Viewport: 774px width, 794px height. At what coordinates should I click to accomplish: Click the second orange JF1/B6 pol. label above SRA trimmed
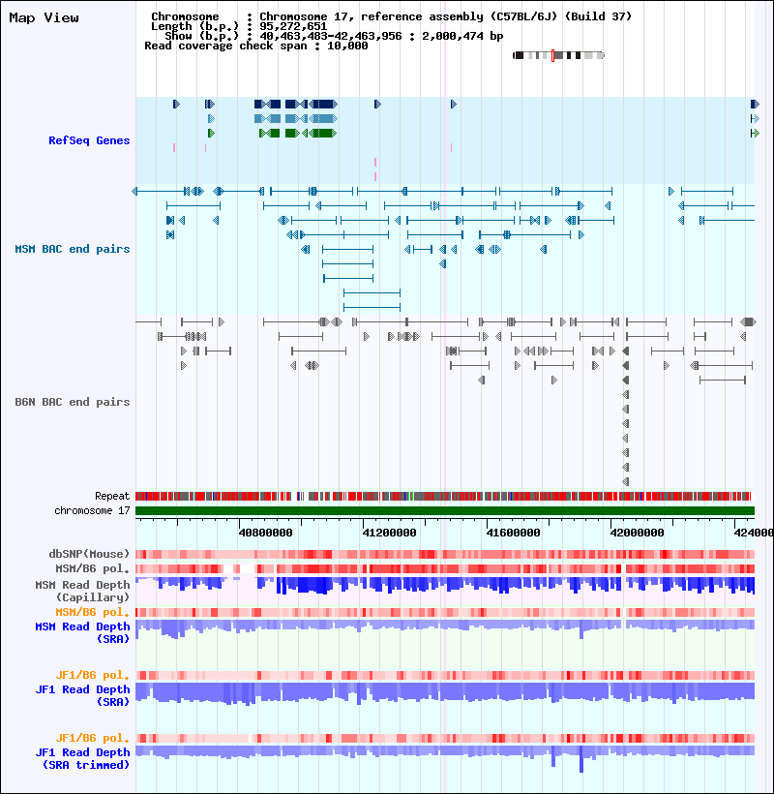pos(93,738)
